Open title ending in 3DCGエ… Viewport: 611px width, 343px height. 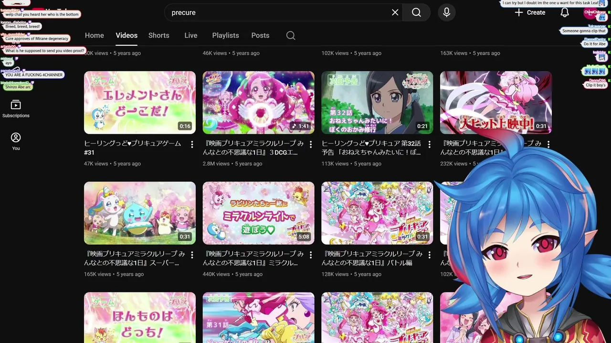pos(253,148)
